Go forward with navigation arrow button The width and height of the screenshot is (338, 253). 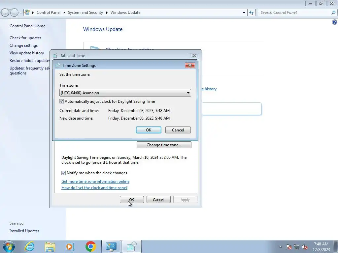click(x=14, y=13)
